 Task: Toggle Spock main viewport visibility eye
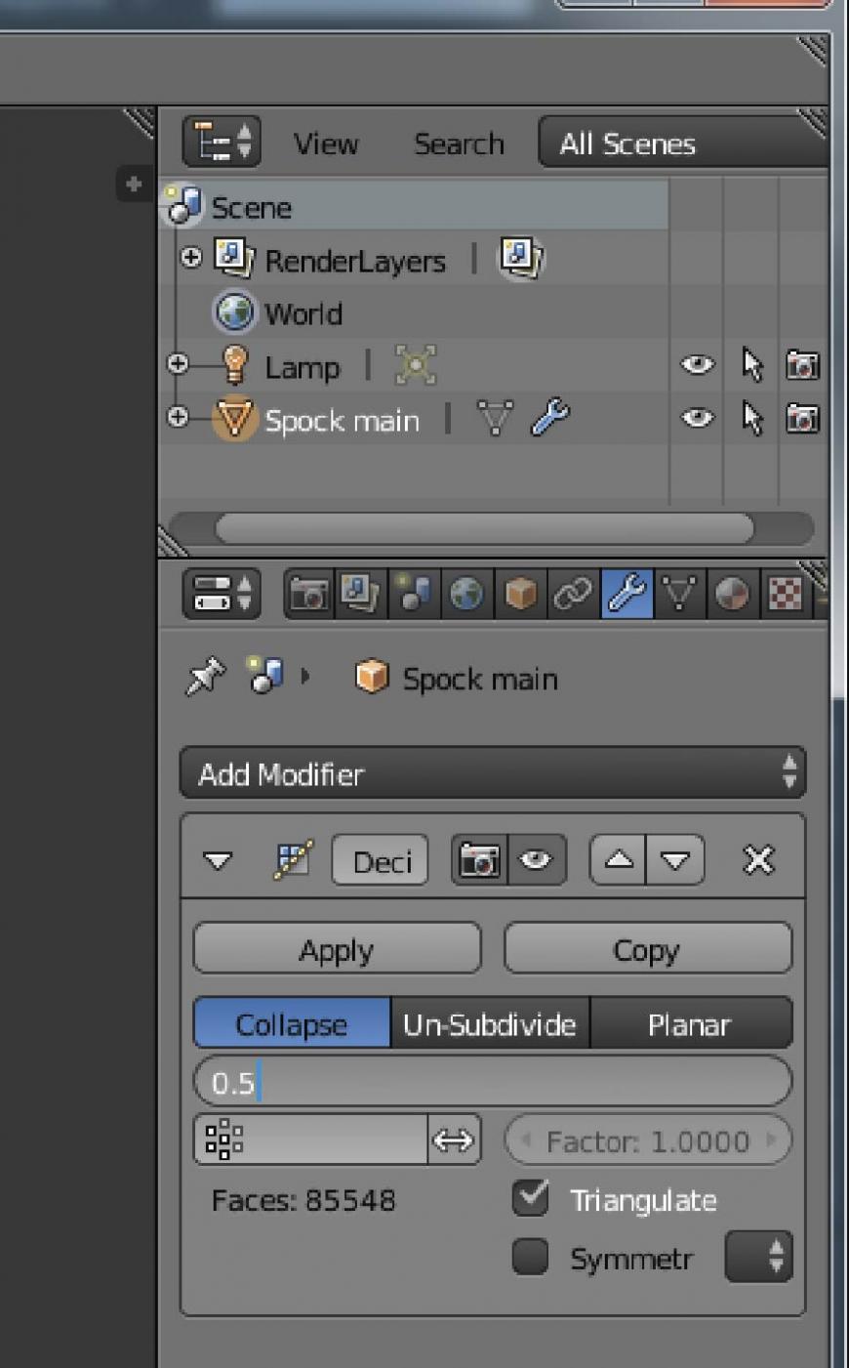pyautogui.click(x=697, y=419)
